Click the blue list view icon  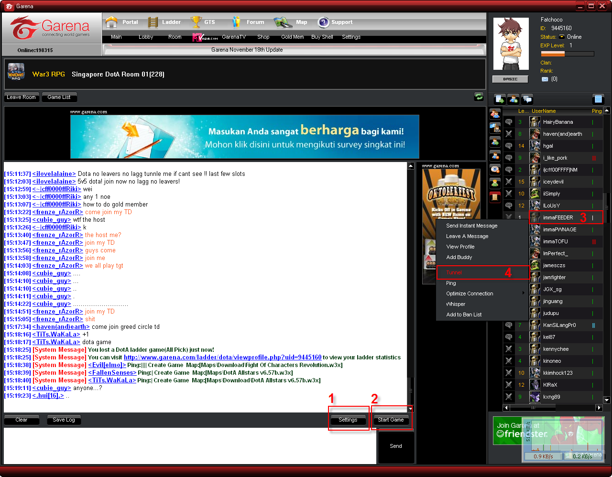[x=598, y=99]
